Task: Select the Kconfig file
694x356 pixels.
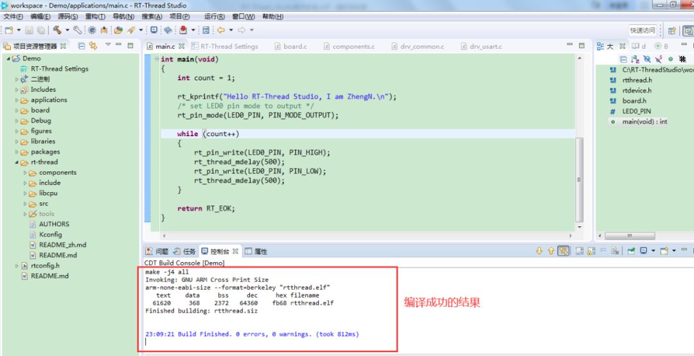Action: (x=46, y=235)
